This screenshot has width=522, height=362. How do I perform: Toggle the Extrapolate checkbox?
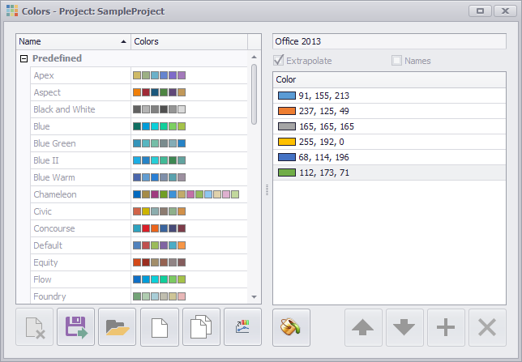[x=278, y=60]
